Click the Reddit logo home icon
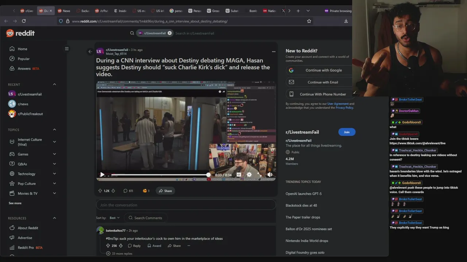The image size is (467, 262). pos(20,33)
